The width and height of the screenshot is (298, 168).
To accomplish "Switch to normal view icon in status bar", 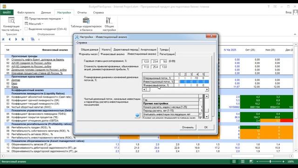I will (x=234, y=161).
